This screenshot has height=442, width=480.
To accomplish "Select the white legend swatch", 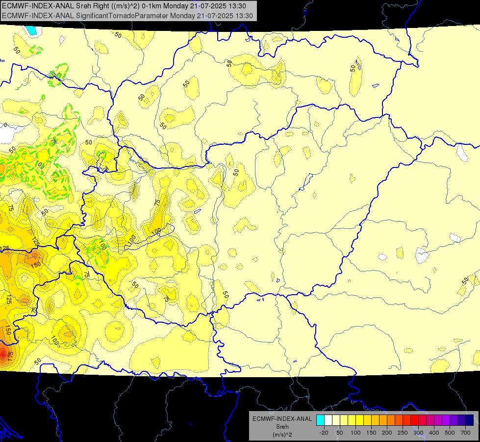I will coord(328,420).
